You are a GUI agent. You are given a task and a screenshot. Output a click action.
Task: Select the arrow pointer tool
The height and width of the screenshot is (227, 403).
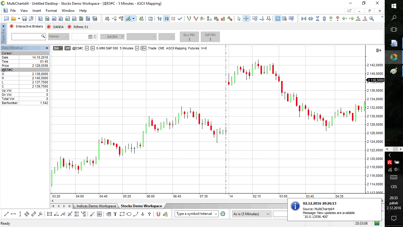coord(239,19)
